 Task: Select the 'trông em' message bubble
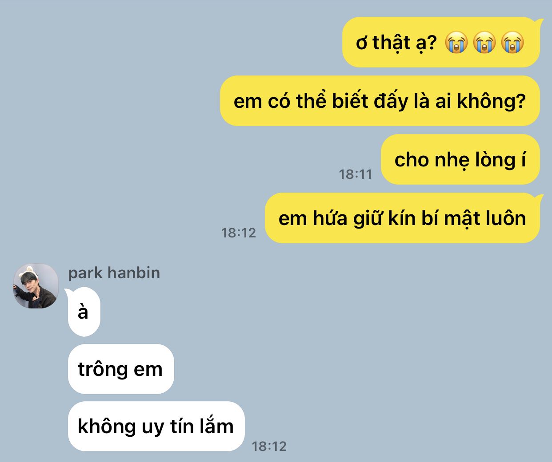[121, 369]
